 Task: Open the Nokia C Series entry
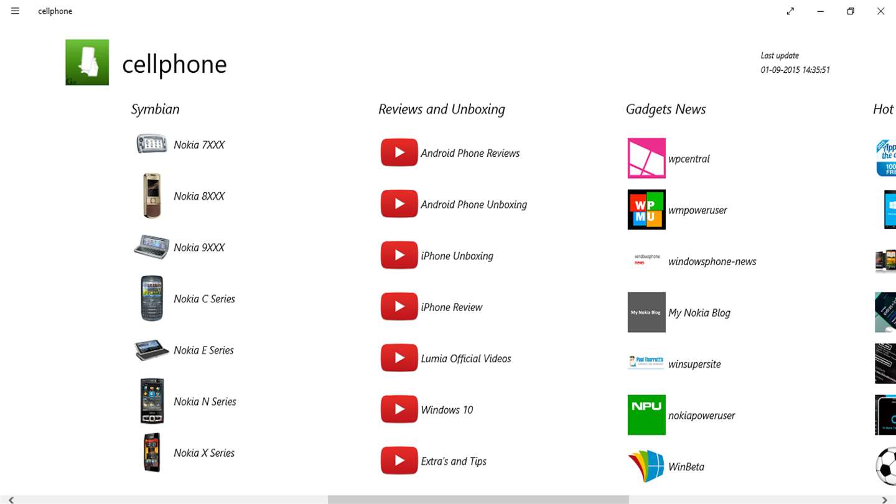tap(204, 299)
